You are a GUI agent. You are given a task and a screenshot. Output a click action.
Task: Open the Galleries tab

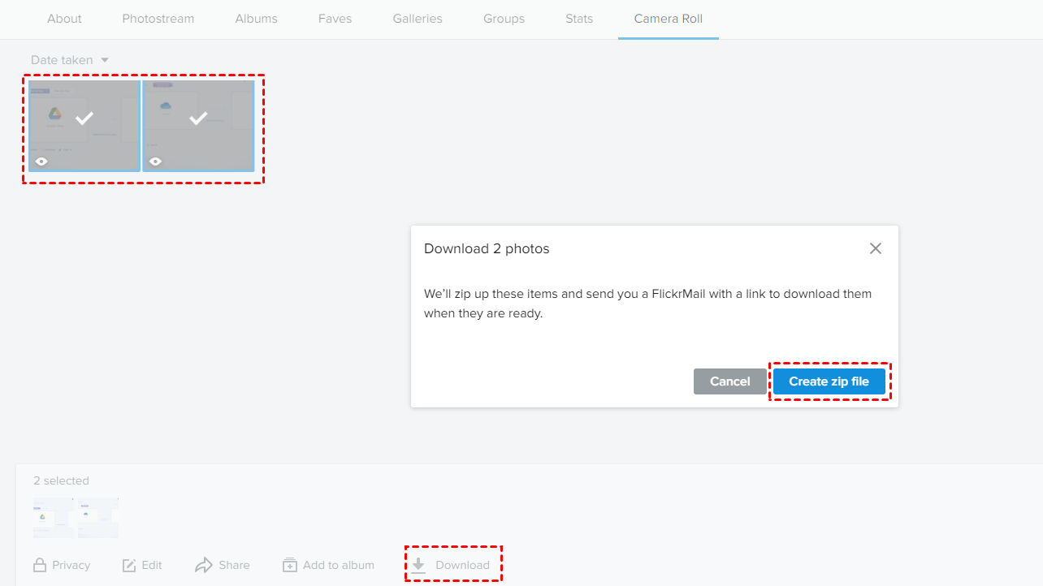click(418, 19)
